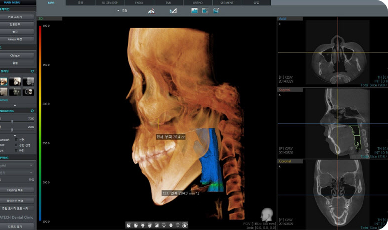Viewport: 388px width, 230px height.
Task: Adjust the upper Windowing slider handle
Action: click(x=12, y=122)
